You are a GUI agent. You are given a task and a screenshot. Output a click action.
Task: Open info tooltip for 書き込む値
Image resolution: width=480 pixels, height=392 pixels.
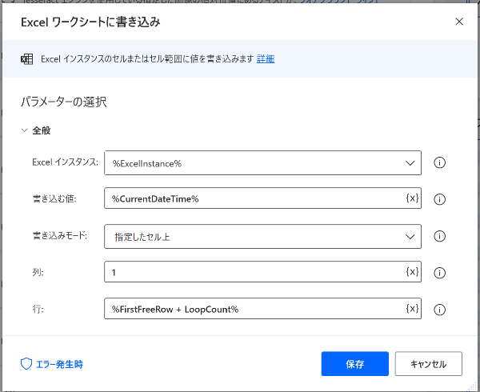pyautogui.click(x=439, y=199)
